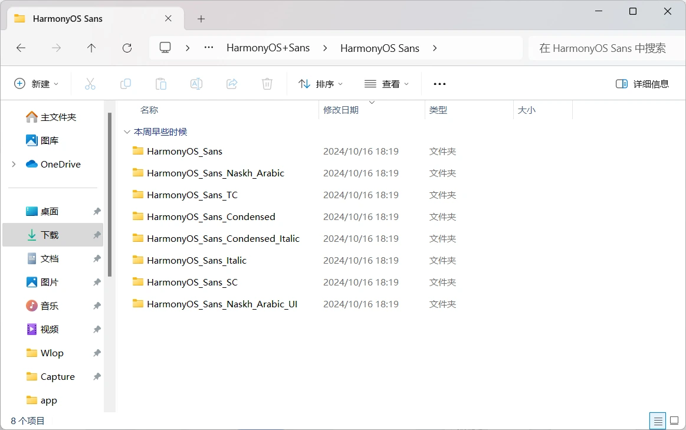Switch to details list view icon
686x430 pixels.
click(658, 421)
